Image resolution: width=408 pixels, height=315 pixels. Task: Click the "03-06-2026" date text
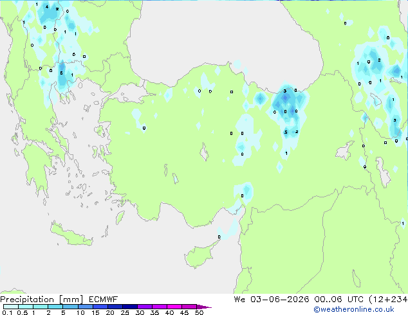click(x=280, y=300)
